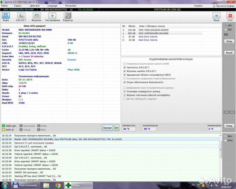Click the Note / Обновить список header
Viewport: 236px width, 189px height.
coord(152,26)
